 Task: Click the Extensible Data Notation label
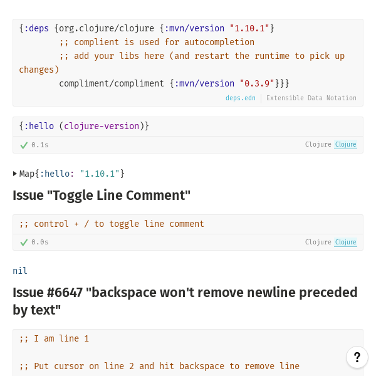click(x=311, y=98)
